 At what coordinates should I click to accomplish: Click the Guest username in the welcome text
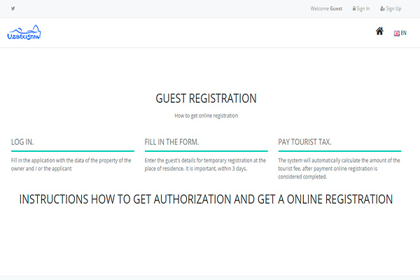coord(336,8)
